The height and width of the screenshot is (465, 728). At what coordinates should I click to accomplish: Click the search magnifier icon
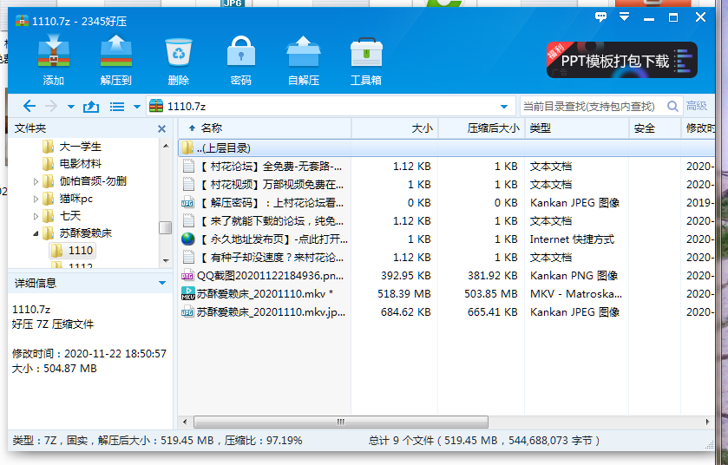pyautogui.click(x=672, y=106)
